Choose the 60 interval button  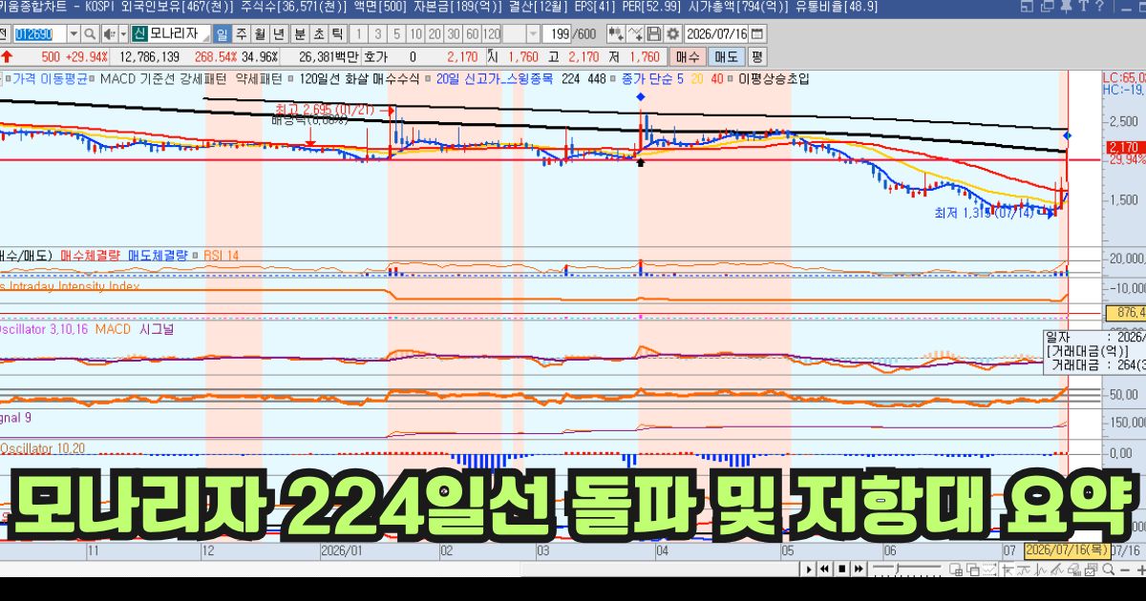pyautogui.click(x=473, y=34)
